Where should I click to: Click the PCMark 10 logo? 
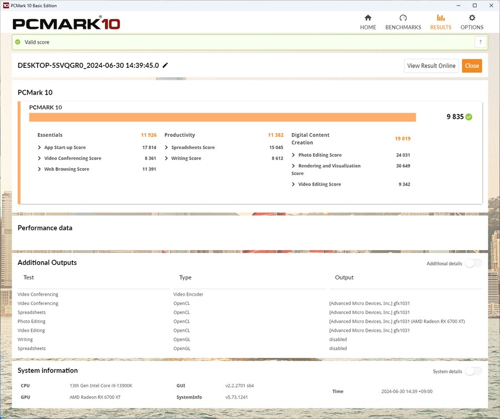coord(66,24)
